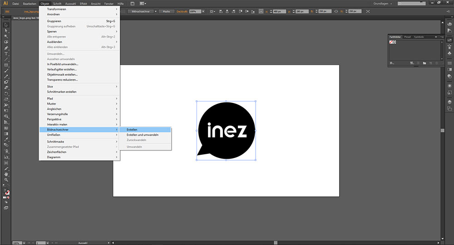Viewport: 454px width, 245px height.
Task: Open the Stroke panel icon in dock
Action: (x=449, y=63)
